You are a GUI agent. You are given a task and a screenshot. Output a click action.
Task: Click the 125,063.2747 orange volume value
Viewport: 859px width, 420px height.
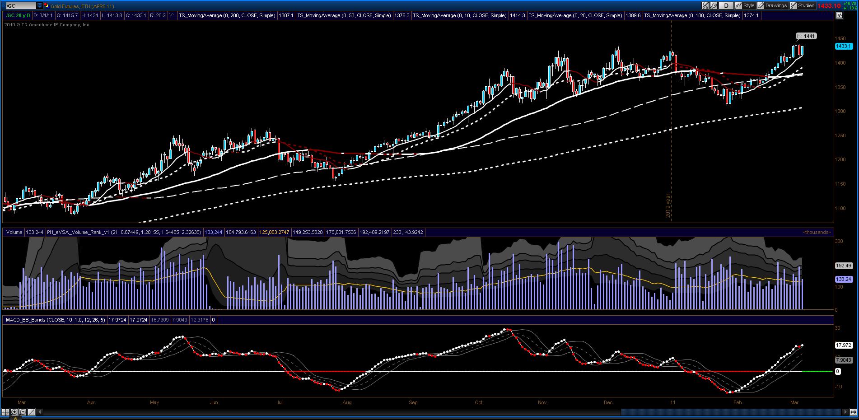[274, 232]
